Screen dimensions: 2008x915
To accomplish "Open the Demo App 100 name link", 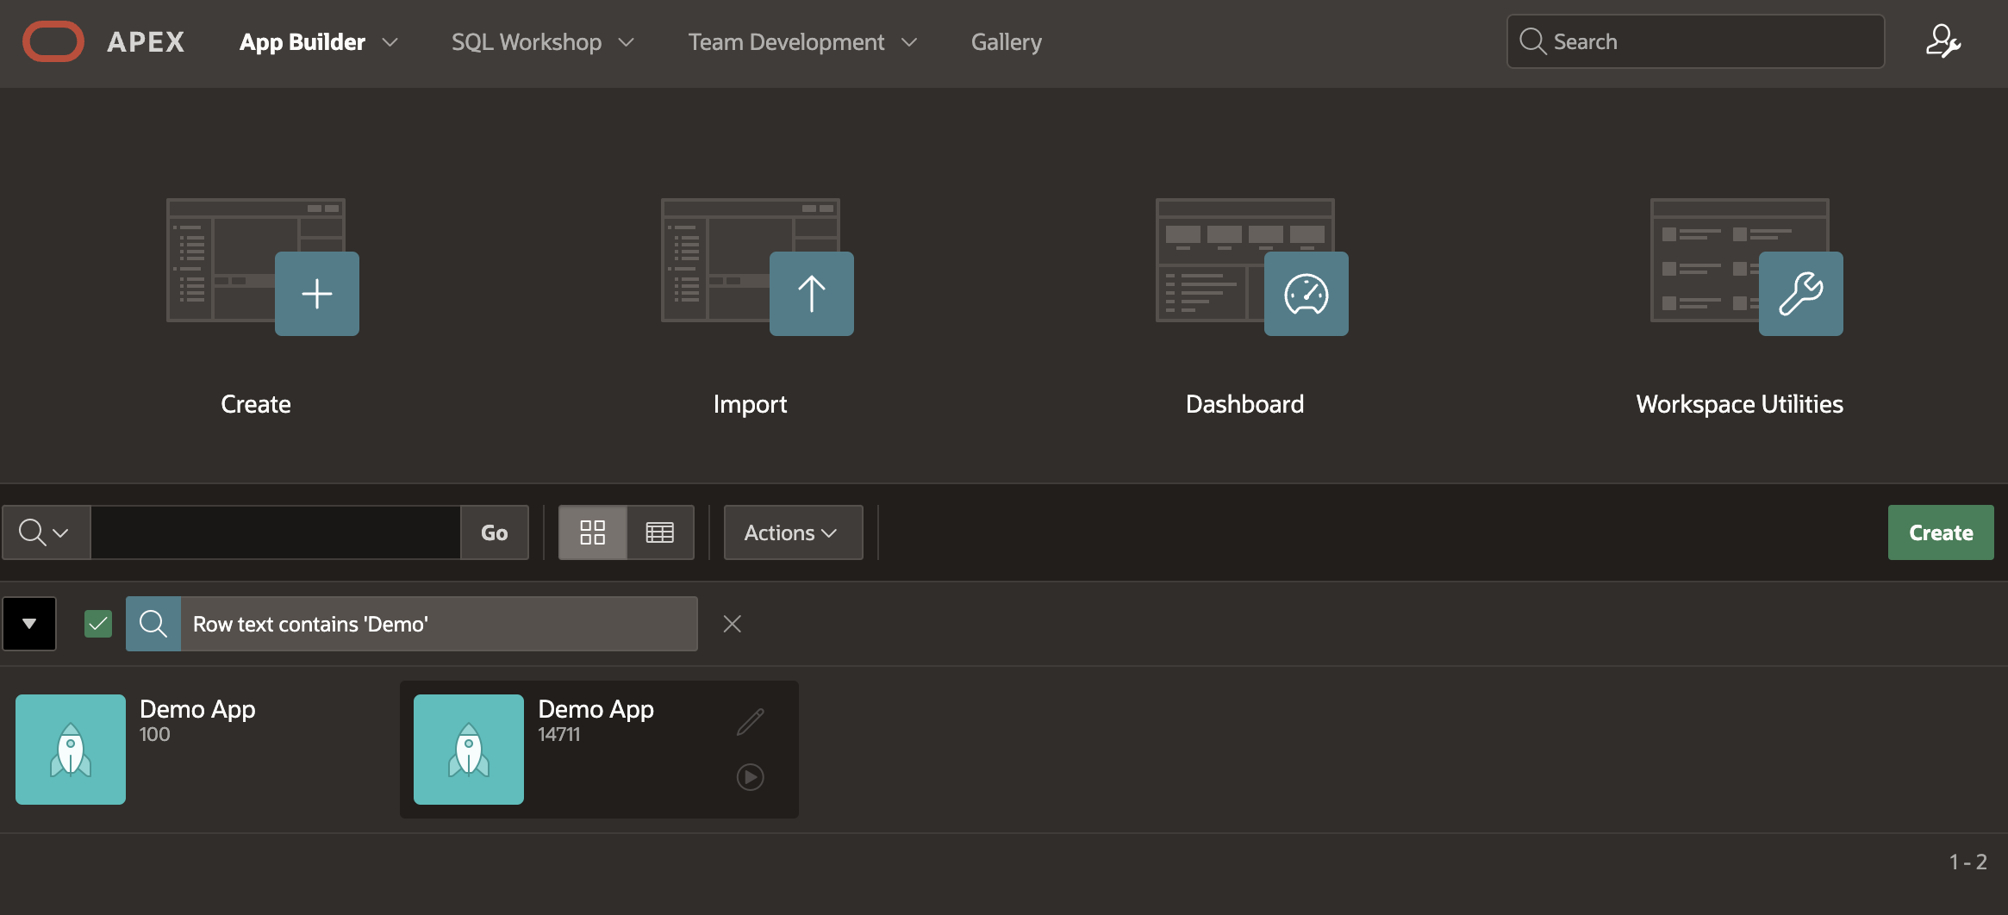I will click(x=197, y=709).
